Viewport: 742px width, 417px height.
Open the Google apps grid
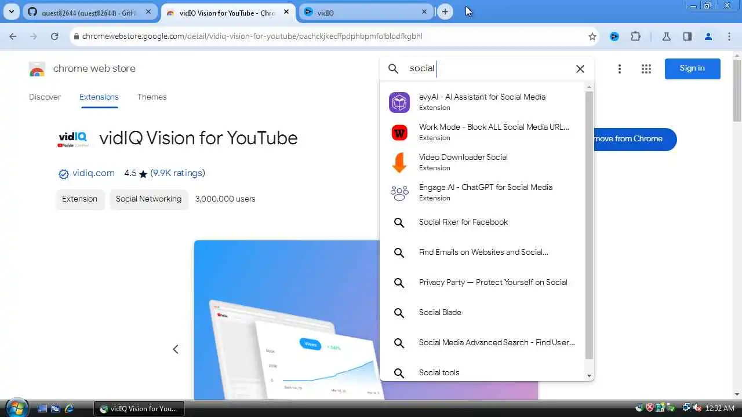click(646, 69)
